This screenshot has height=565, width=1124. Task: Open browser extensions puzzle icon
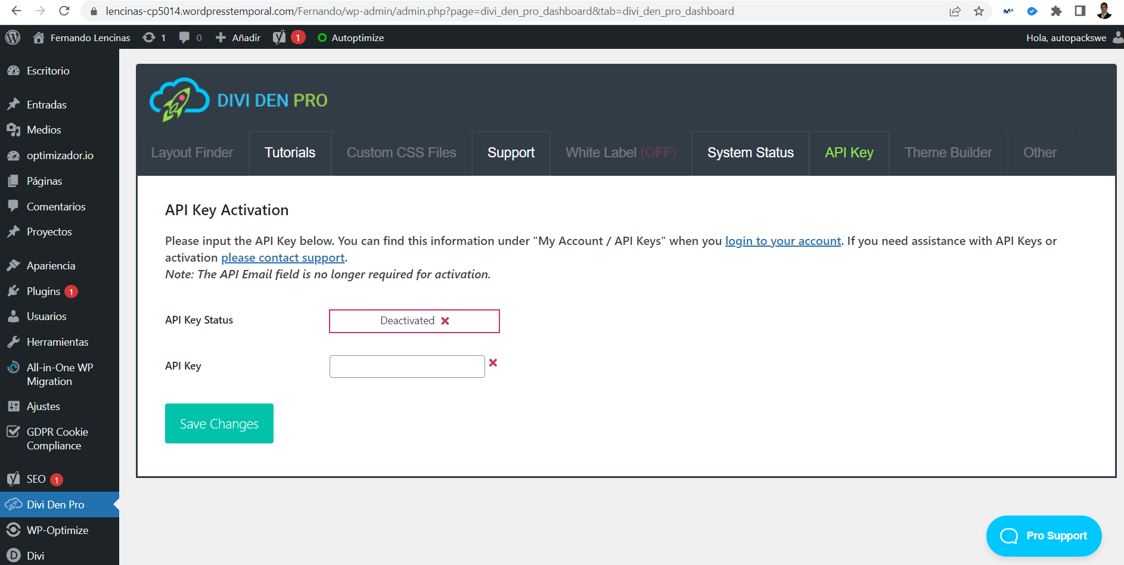[1056, 11]
